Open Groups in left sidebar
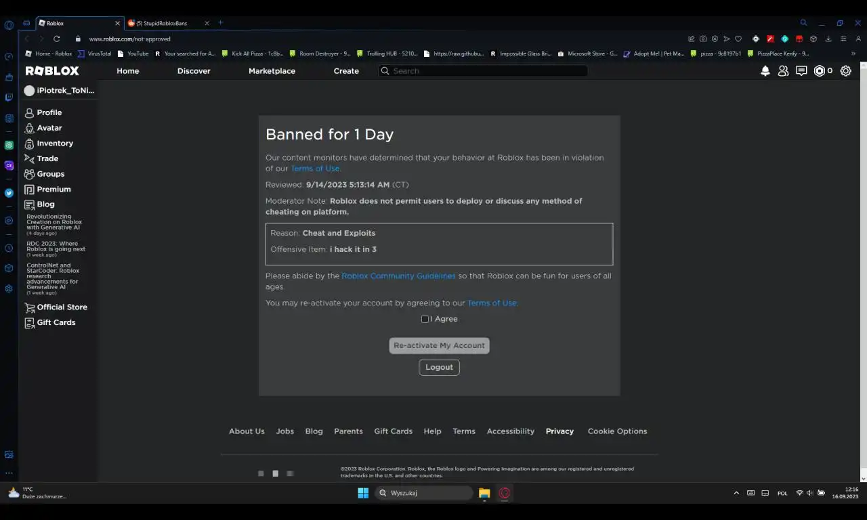867x520 pixels. (x=45, y=174)
